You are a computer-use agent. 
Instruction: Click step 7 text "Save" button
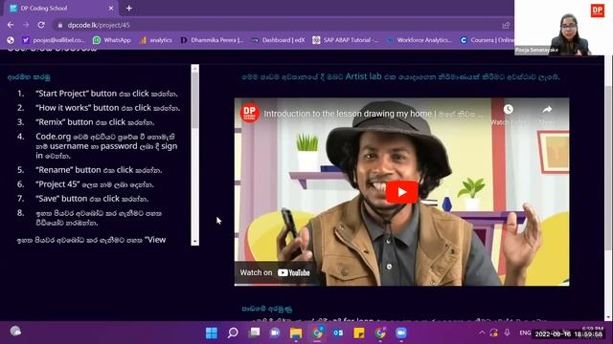tap(92, 199)
